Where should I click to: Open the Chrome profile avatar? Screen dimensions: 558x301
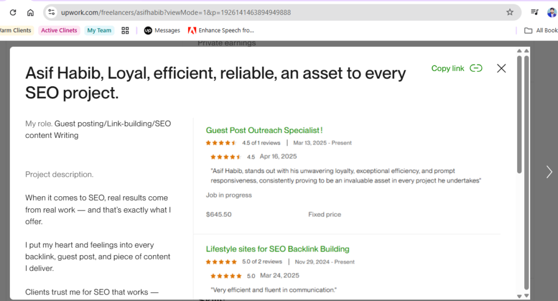[x=551, y=12]
